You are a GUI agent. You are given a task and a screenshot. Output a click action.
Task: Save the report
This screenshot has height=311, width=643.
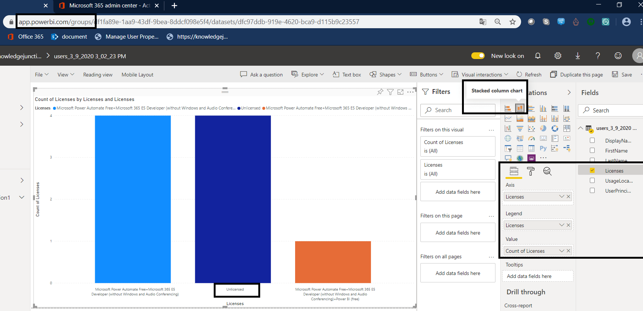coord(622,75)
